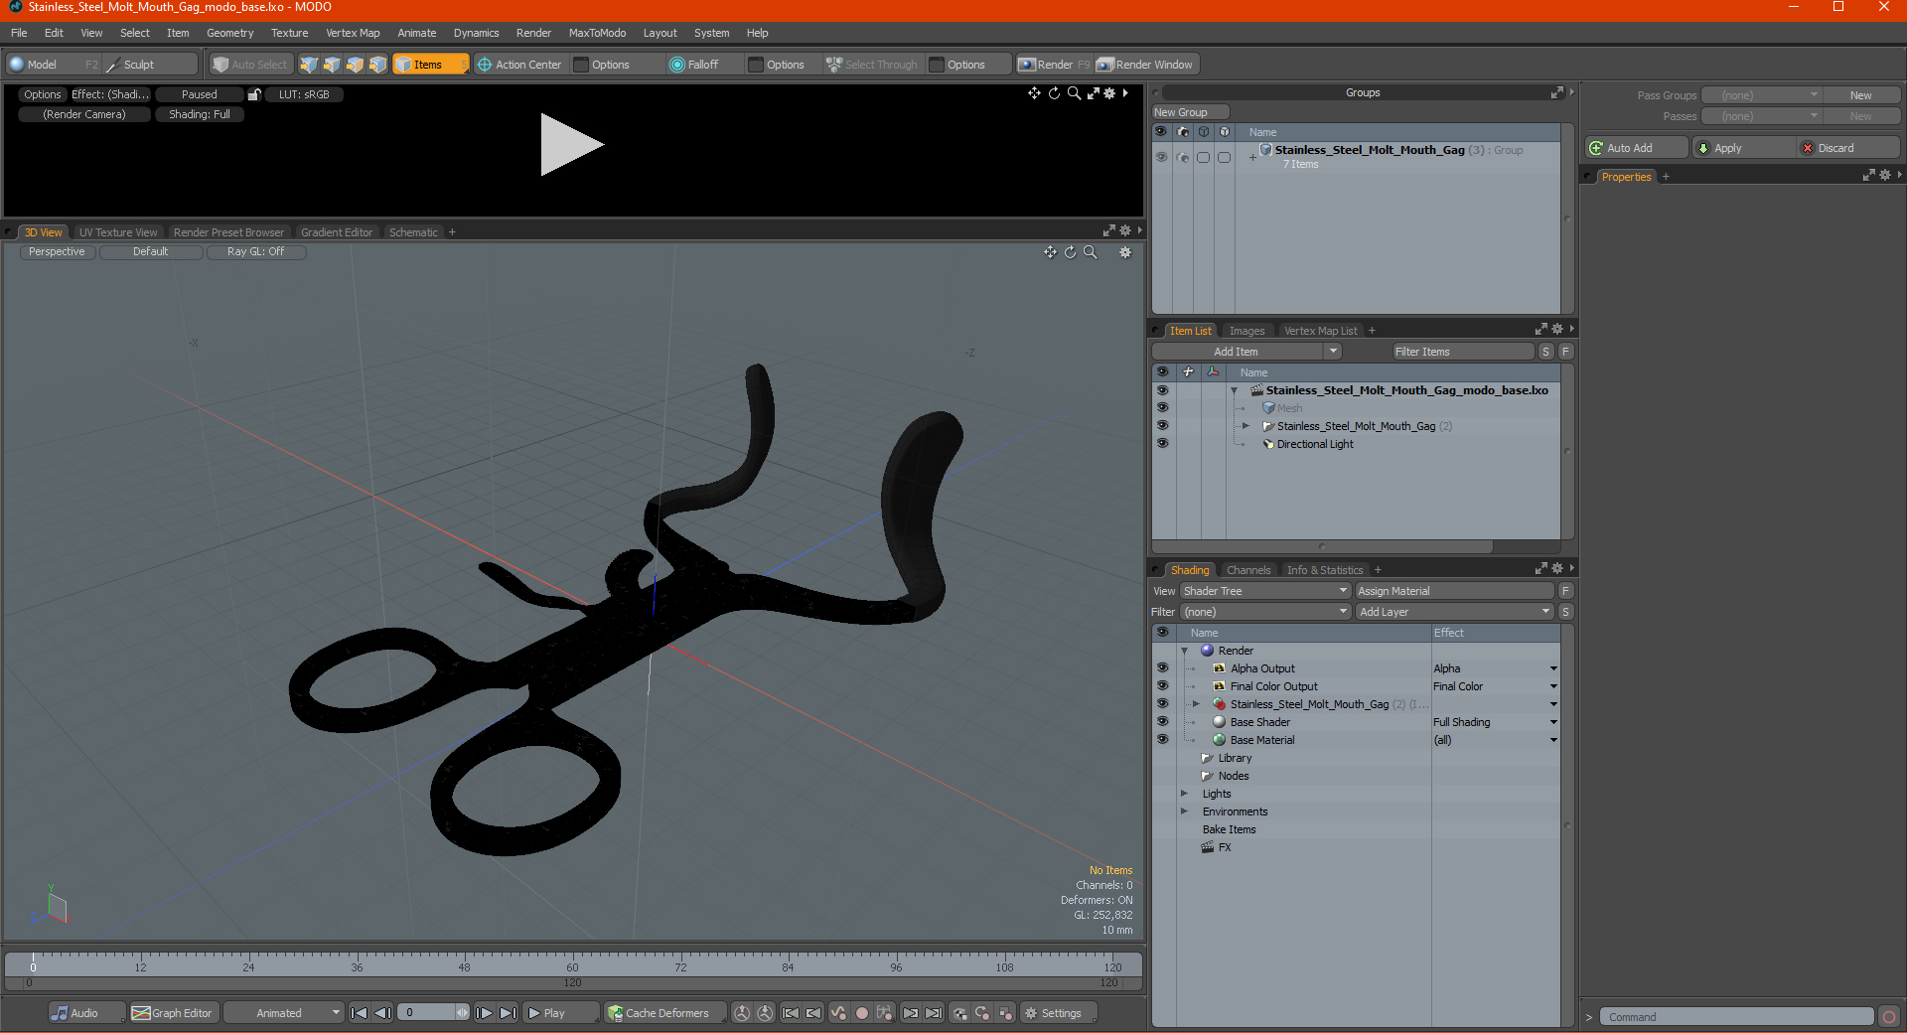Viewport: 1907px width, 1033px height.
Task: Toggle visibility of Alpha Output layer
Action: 1162,668
